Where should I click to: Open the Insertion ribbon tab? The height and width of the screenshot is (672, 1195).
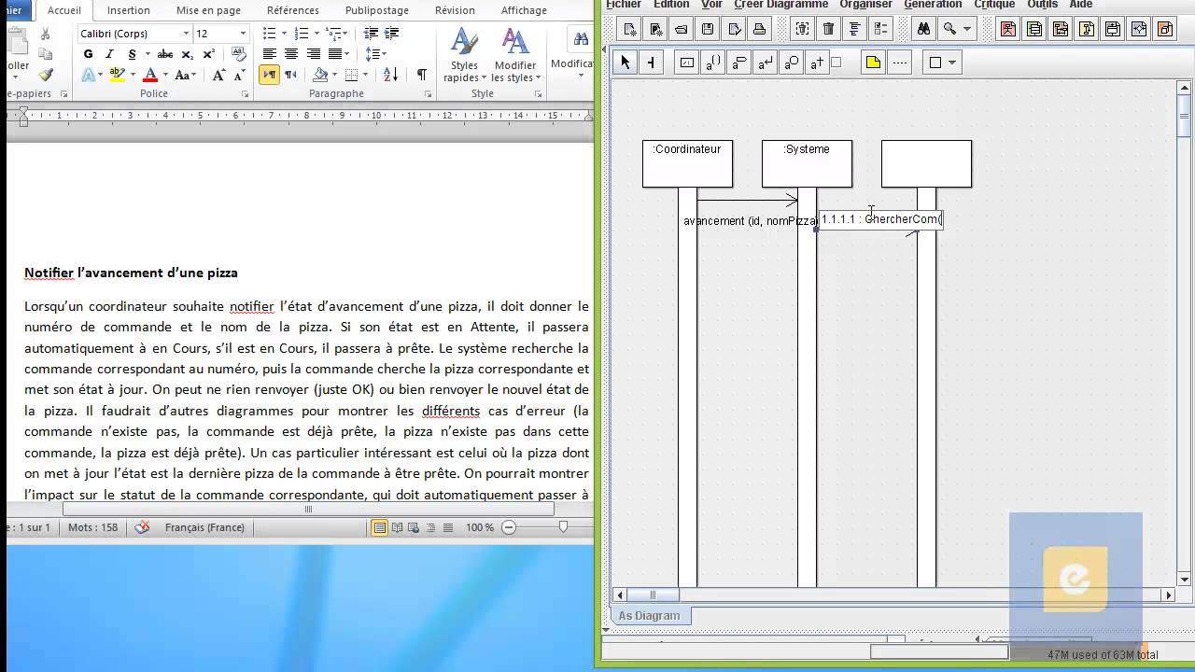tap(129, 10)
